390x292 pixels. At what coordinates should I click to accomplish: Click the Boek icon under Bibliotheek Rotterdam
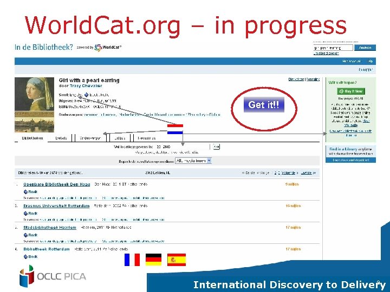[x=25, y=256]
